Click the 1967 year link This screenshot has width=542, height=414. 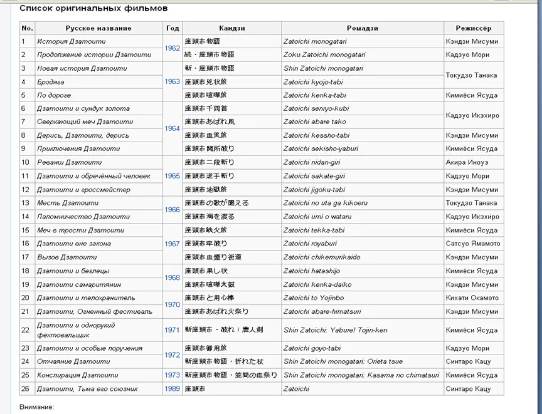coord(172,244)
